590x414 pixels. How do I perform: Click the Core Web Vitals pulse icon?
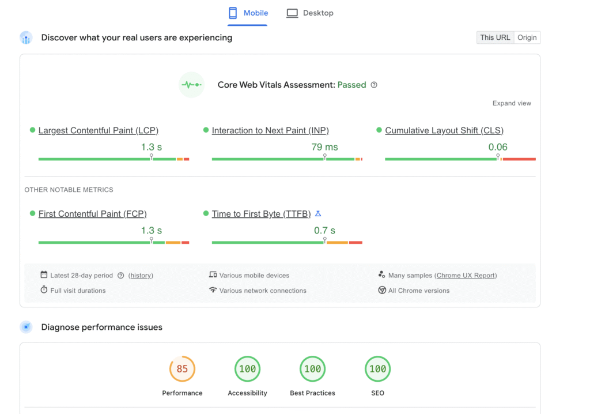191,85
